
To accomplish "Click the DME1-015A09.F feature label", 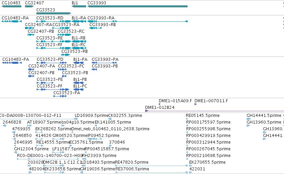I will tap(175, 101).
